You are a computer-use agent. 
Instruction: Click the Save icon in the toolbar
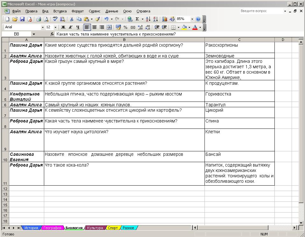(22, 19)
